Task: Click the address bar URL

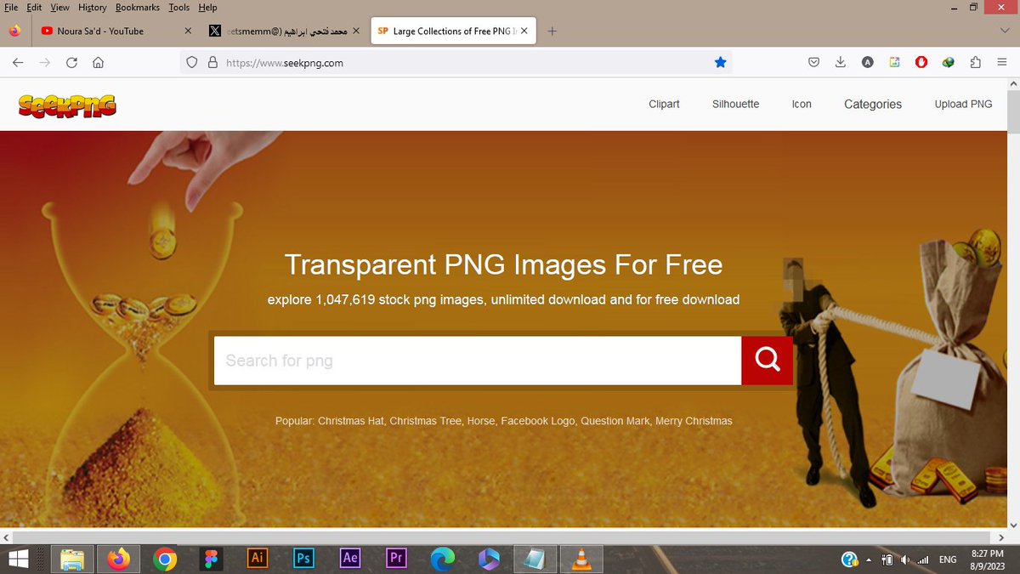Action: pyautogui.click(x=285, y=62)
